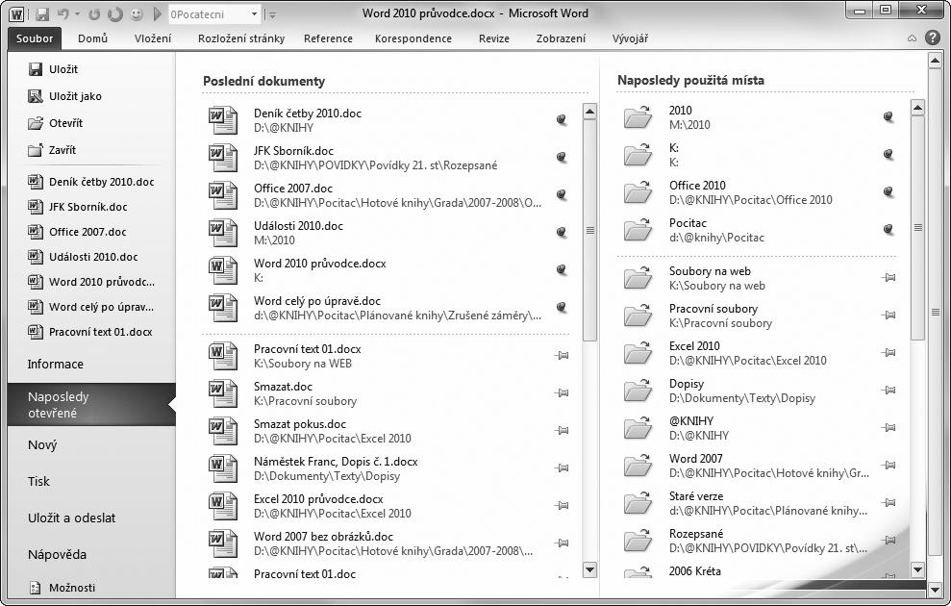Image resolution: width=951 pixels, height=606 pixels.
Task: Switch to the Vložení ribbon tab
Action: point(153,38)
